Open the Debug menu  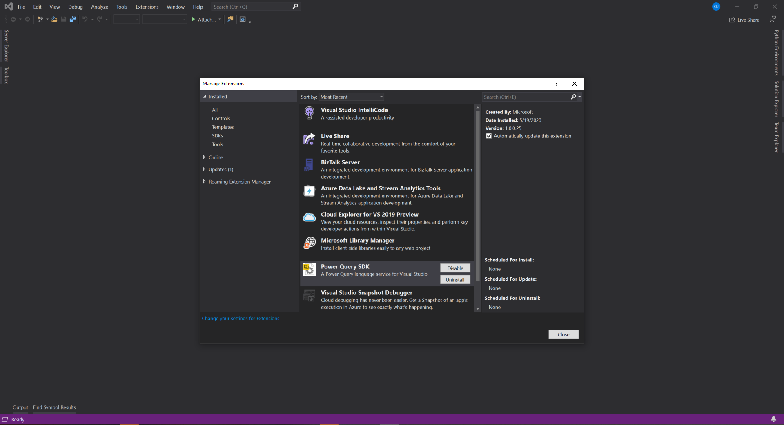[x=76, y=7]
